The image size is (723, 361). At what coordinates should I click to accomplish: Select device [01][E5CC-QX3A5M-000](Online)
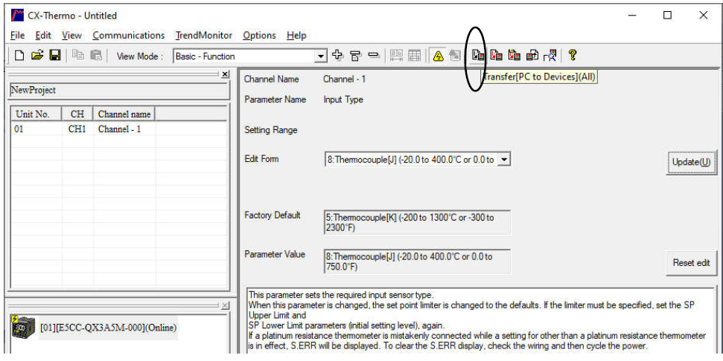(x=109, y=328)
